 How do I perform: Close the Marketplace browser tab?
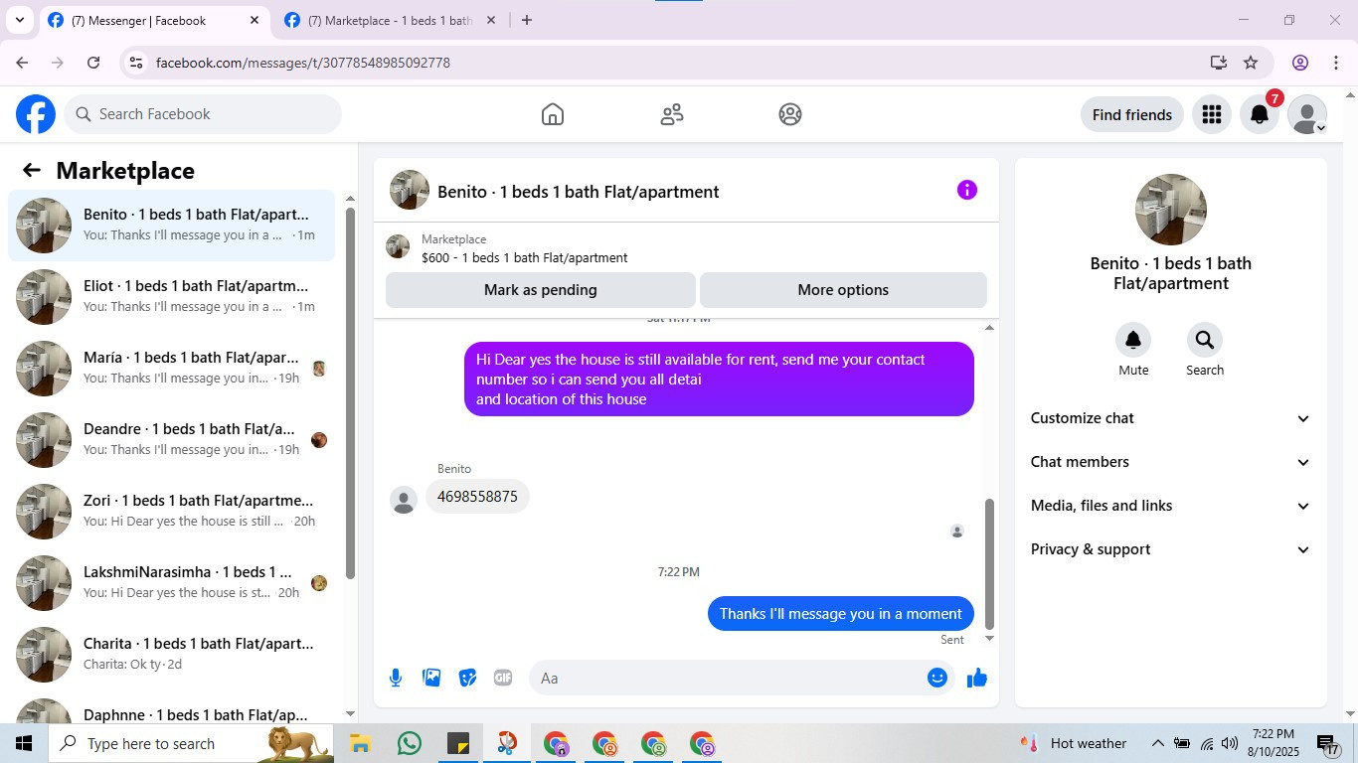[x=490, y=20]
